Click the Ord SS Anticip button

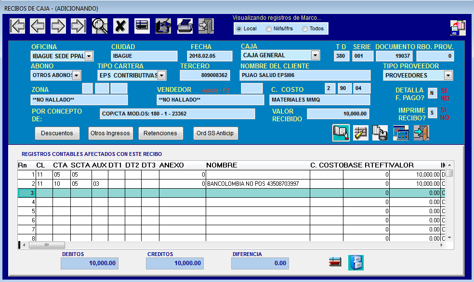coord(215,133)
